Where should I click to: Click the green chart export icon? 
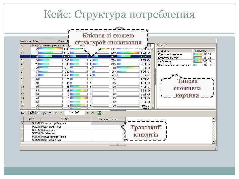click(x=99, y=113)
